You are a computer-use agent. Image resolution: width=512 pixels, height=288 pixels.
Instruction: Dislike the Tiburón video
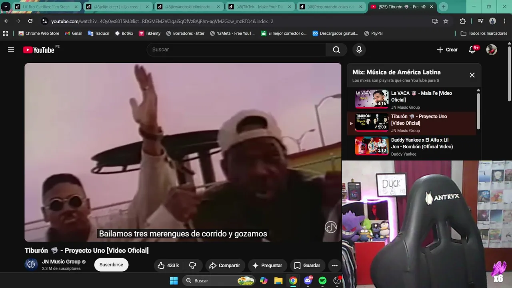192,265
